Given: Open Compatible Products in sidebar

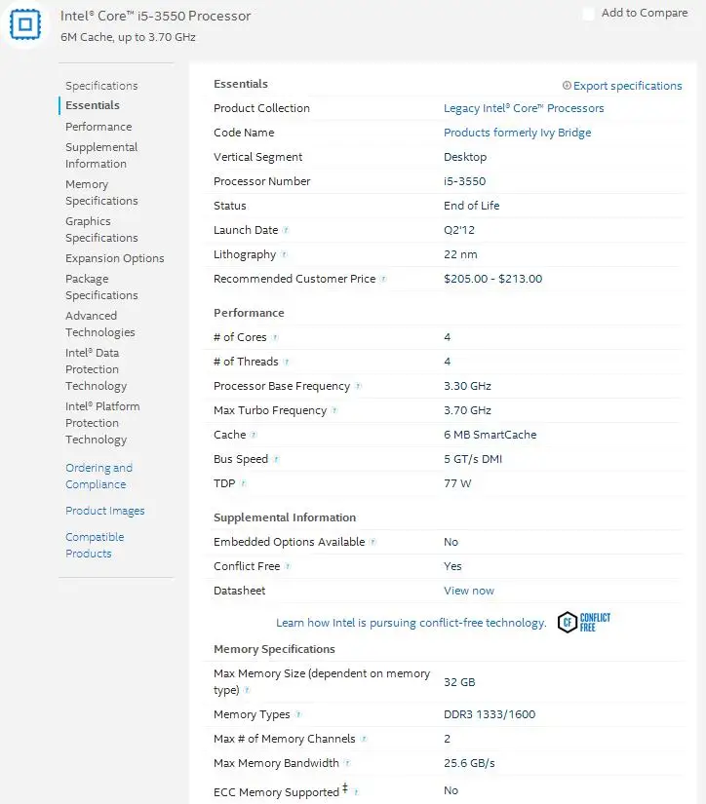Looking at the screenshot, I should 95,545.
